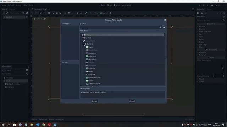The width and height of the screenshot is (227, 127).
Task: Select LineEdit in the matches tree
Action: tap(92, 74)
